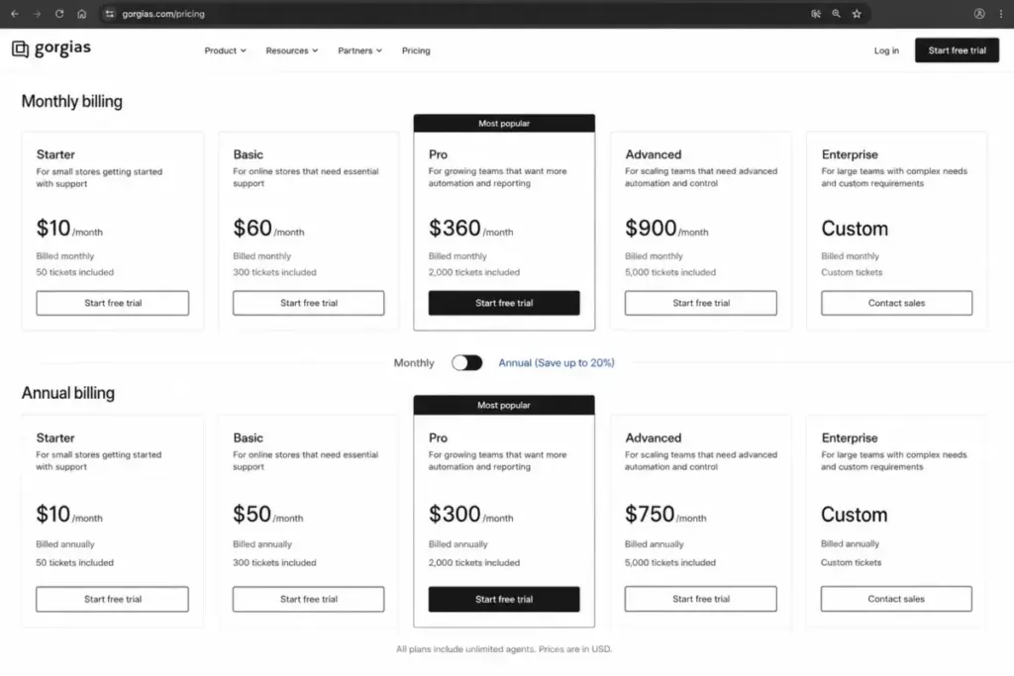Viewport: 1014px width, 676px height.
Task: Click the Log in link
Action: tap(886, 50)
